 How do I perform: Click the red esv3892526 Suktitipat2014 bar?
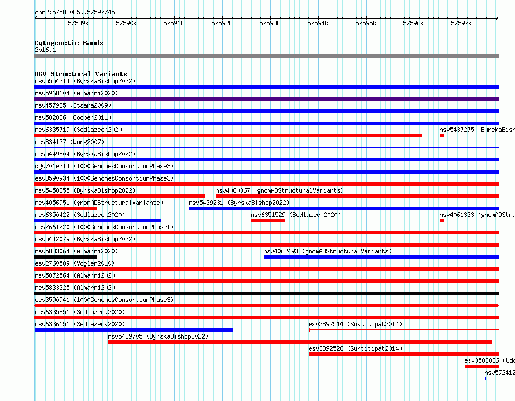pyautogui.click(x=404, y=354)
